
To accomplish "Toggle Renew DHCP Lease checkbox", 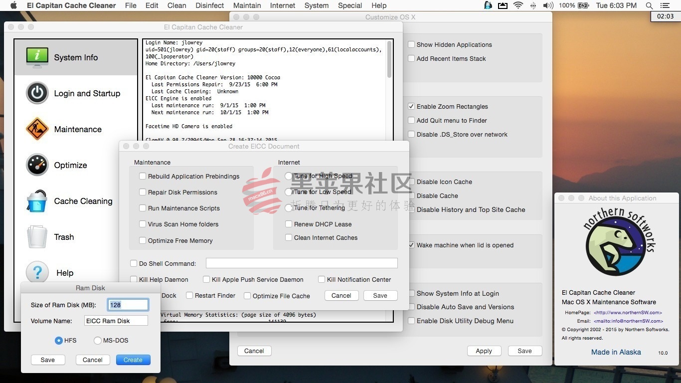I will click(289, 224).
